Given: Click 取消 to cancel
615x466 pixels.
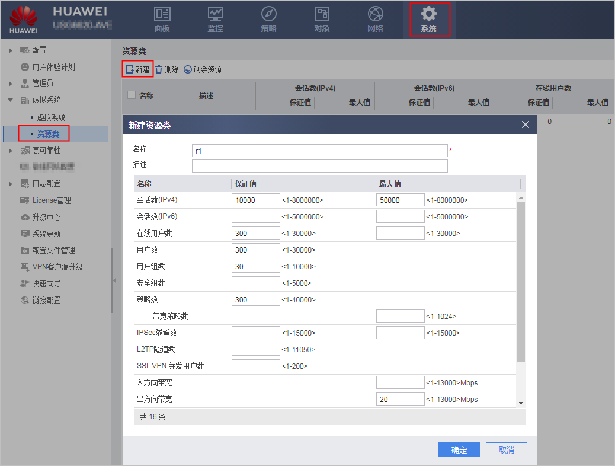Looking at the screenshot, I should [507, 450].
